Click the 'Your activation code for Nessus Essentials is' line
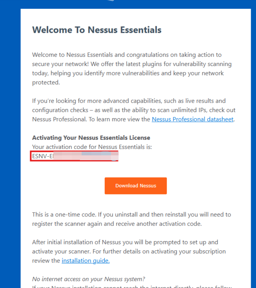256x288 pixels. tap(92, 147)
